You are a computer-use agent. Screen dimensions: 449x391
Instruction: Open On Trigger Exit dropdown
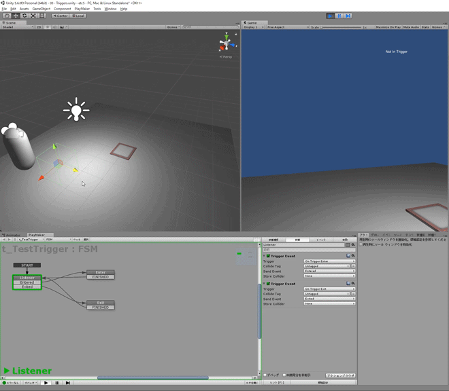329,289
